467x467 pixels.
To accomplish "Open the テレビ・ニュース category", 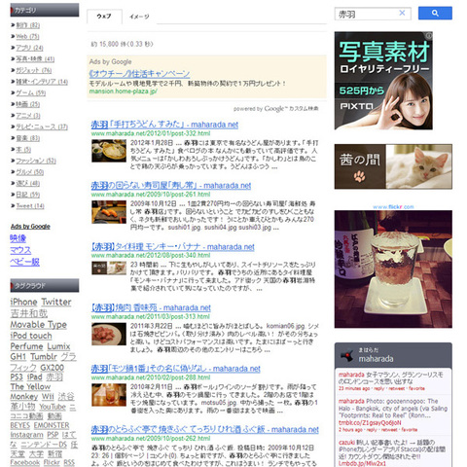I will pos(42,126).
